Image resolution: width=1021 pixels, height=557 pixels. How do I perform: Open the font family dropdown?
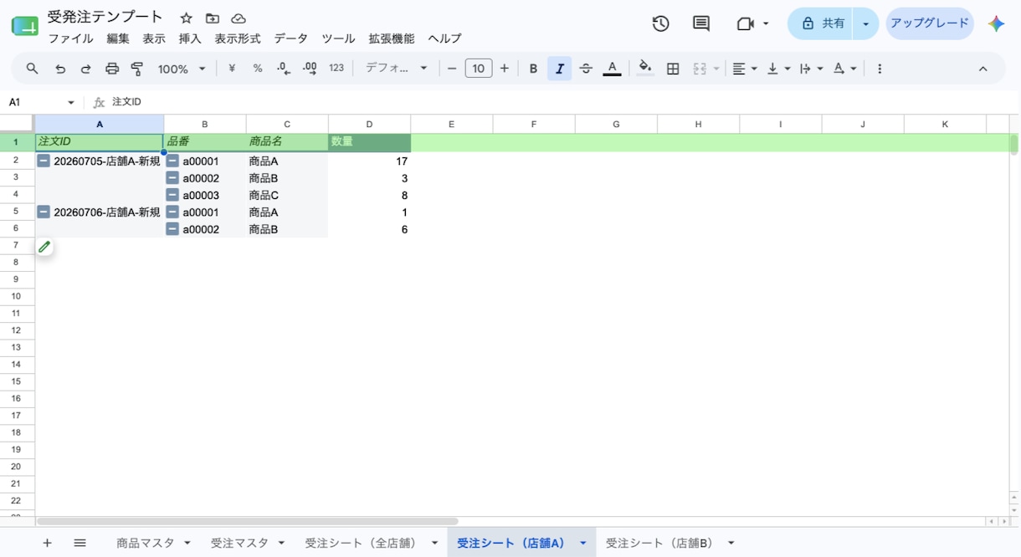pyautogui.click(x=397, y=69)
